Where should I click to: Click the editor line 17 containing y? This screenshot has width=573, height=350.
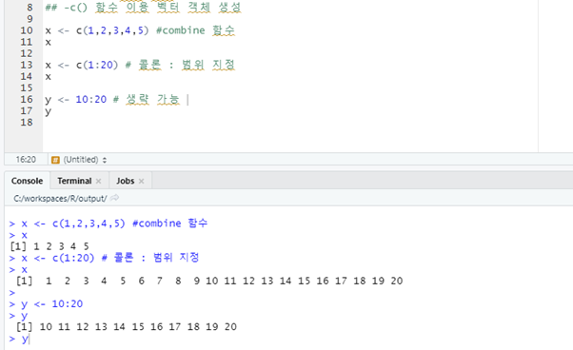(49, 111)
